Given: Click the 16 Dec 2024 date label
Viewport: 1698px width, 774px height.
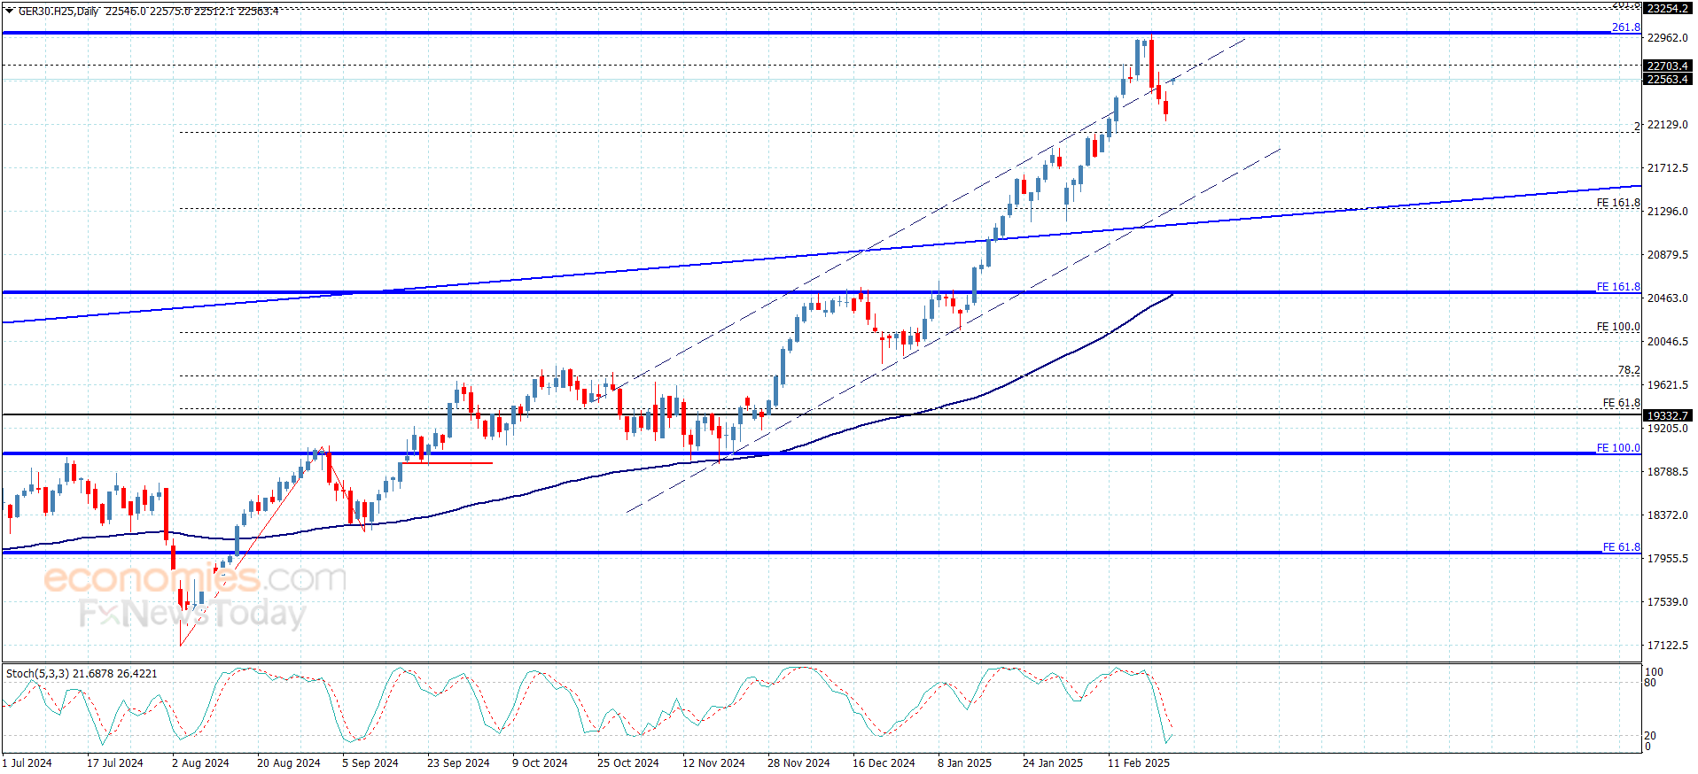Looking at the screenshot, I should point(884,763).
